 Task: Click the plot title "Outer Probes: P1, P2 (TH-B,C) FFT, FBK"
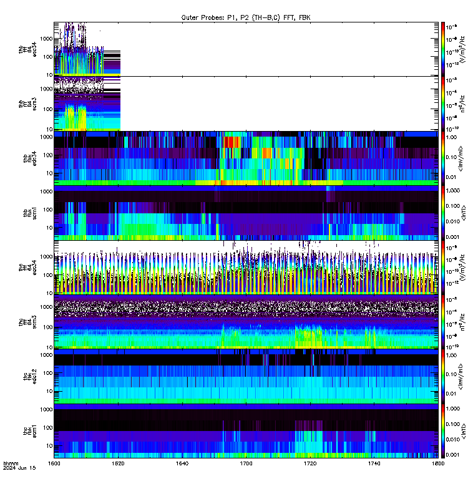tap(246, 17)
